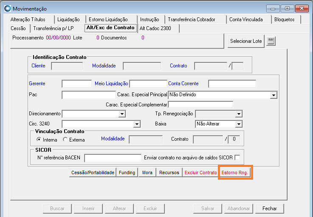Viewport: 313px width, 217px height.
Task: Click the red Excluir Contrato button
Action: click(200, 172)
